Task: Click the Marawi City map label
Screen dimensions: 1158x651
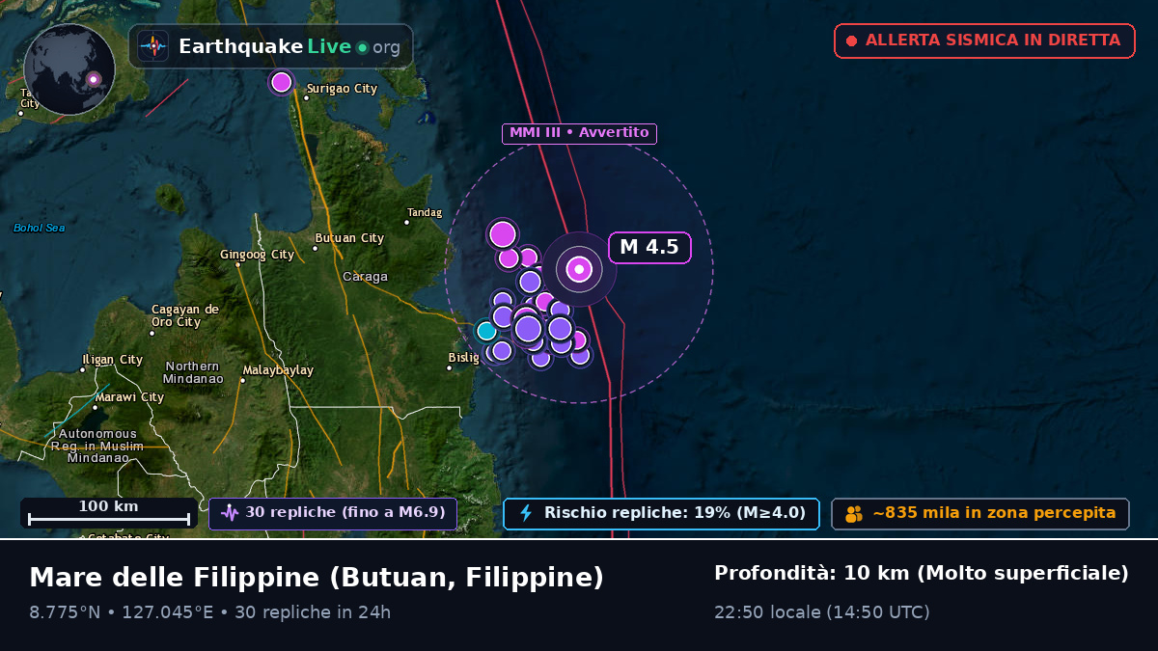Action: coord(129,396)
